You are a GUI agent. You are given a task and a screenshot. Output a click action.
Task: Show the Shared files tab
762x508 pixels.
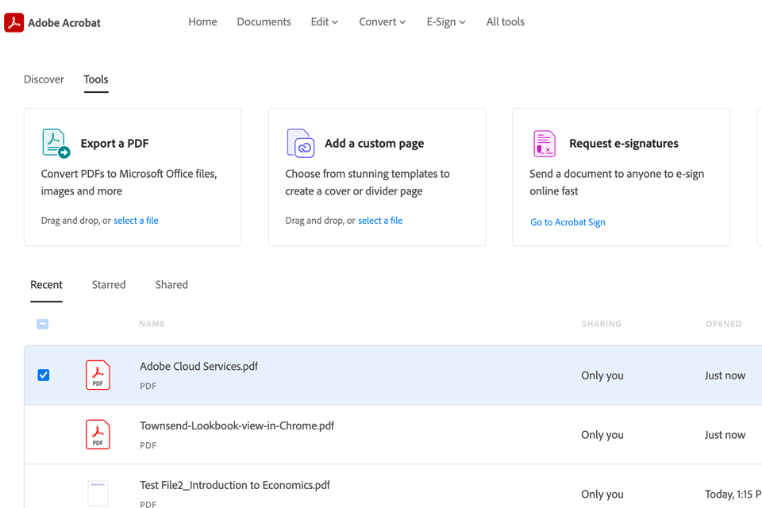[171, 285]
